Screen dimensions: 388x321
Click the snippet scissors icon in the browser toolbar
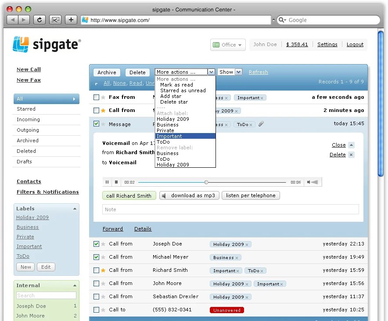pyautogui.click(x=55, y=19)
